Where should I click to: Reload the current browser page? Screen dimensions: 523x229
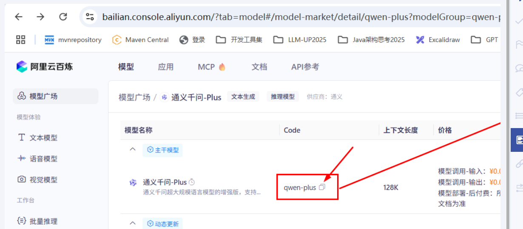click(63, 17)
